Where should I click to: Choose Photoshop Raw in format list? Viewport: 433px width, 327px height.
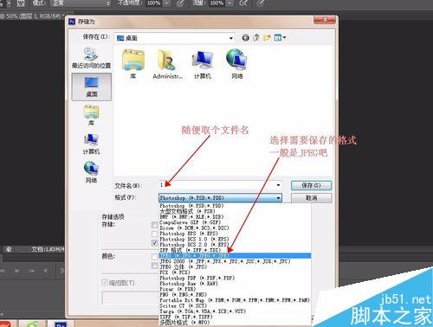235,284
